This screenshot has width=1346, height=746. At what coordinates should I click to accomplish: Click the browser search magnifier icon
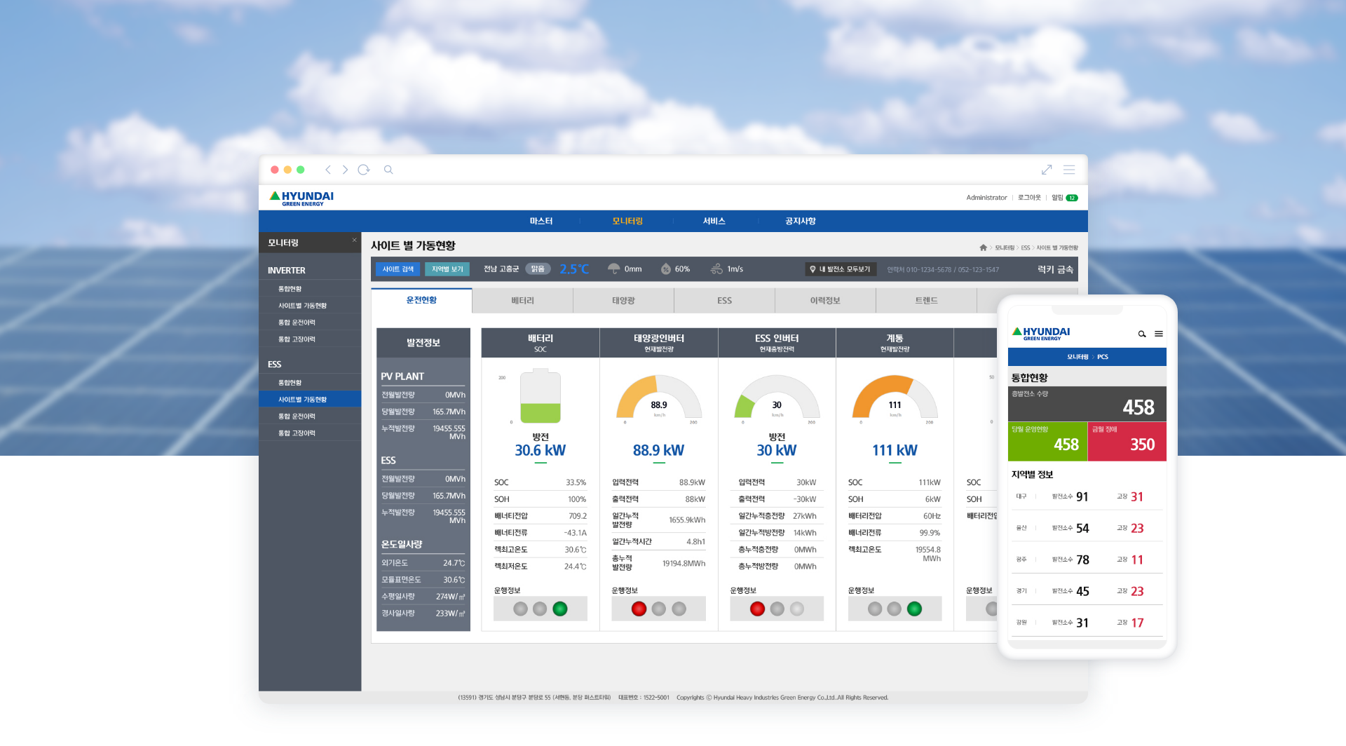[x=388, y=170]
